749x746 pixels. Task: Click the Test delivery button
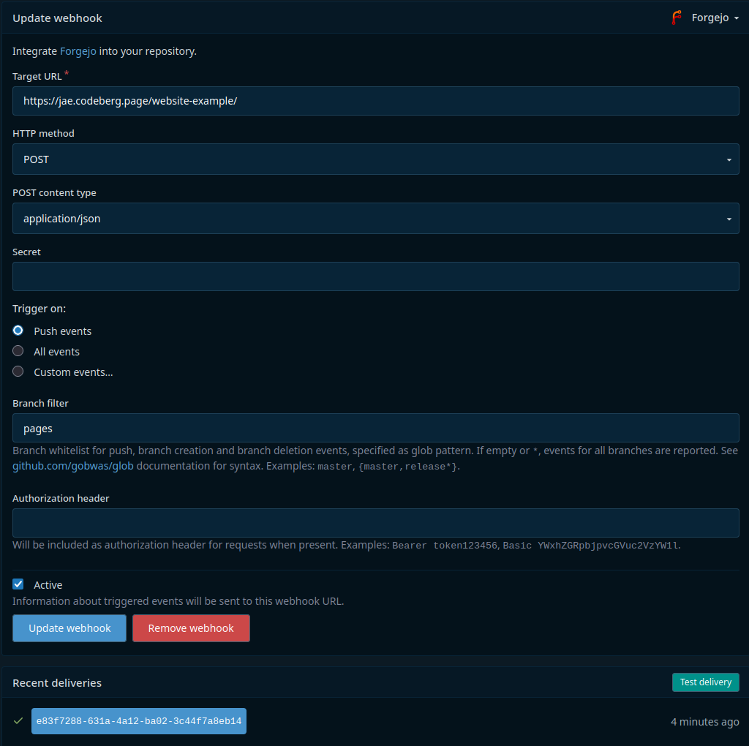point(704,682)
